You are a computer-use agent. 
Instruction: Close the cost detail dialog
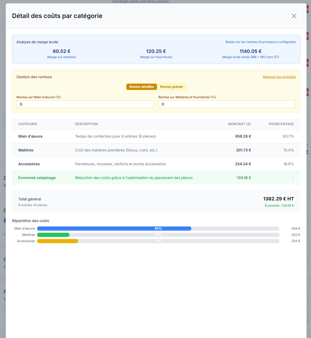(x=294, y=16)
